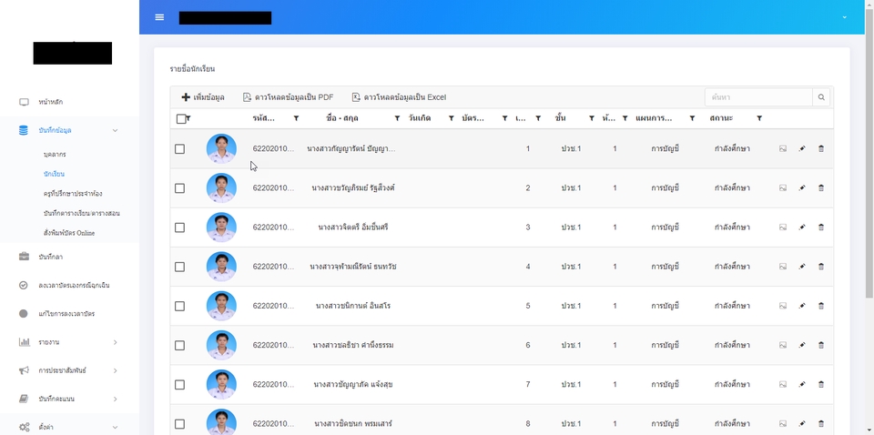
Task: Open สั่งพิมพ์บัตร Online submenu item
Action: click(69, 233)
